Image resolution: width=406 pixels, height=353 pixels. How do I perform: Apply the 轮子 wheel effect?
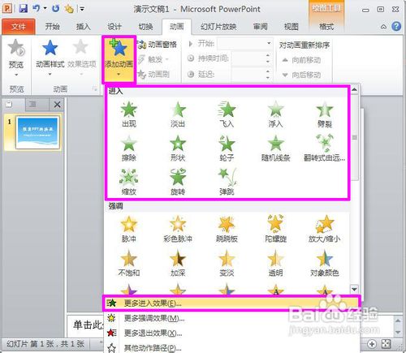(x=227, y=149)
